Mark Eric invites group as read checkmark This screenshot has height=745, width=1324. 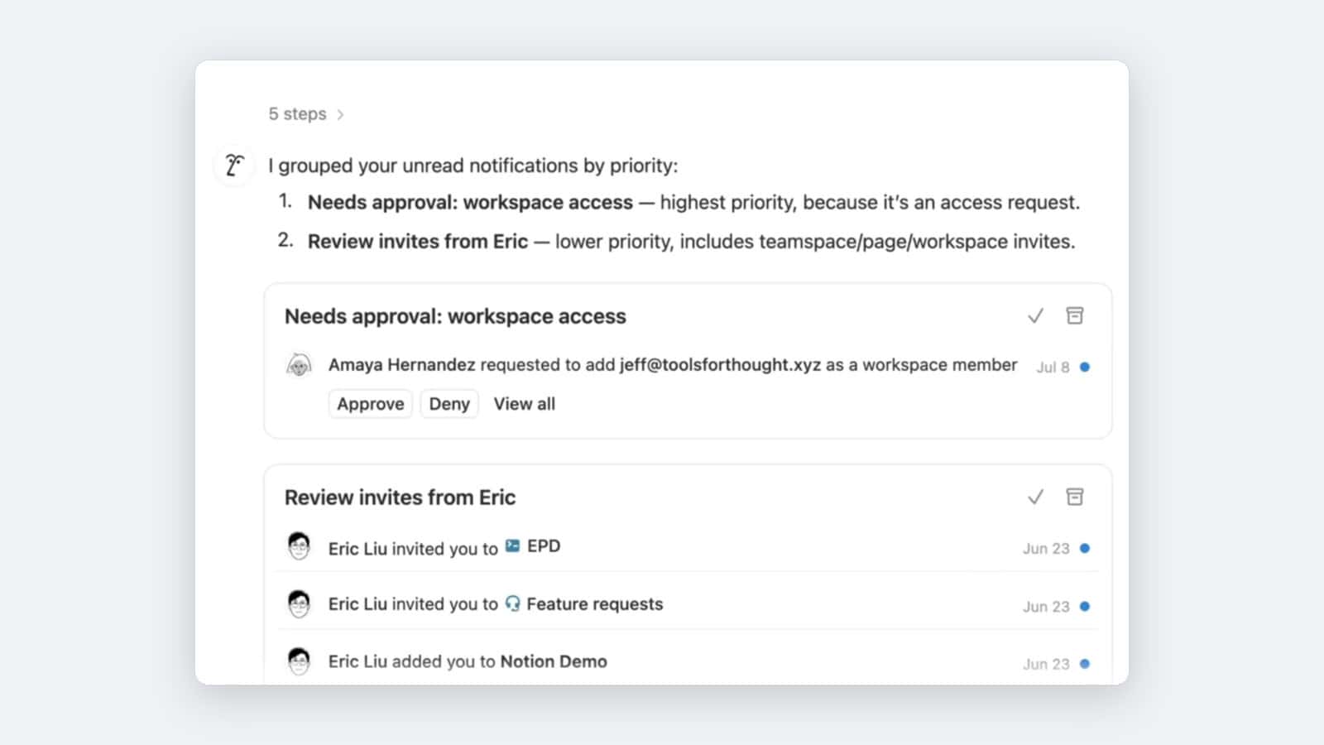(1035, 497)
